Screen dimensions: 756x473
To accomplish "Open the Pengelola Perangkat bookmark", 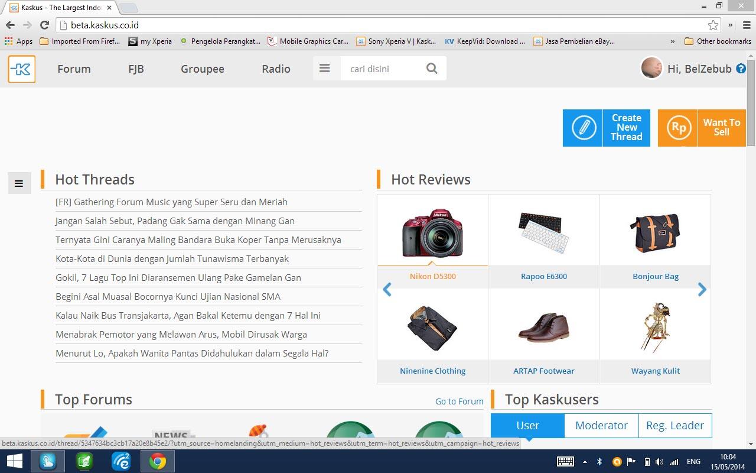I will pos(220,41).
